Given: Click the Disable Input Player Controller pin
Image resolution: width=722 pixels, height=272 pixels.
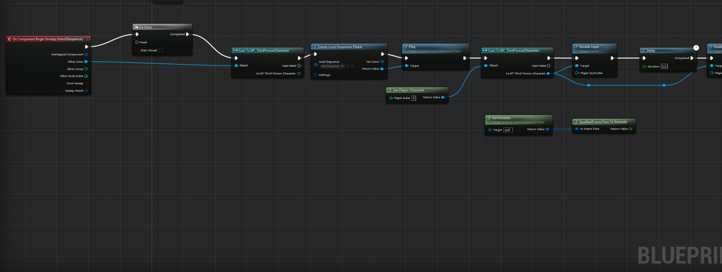Looking at the screenshot, I should tap(577, 73).
